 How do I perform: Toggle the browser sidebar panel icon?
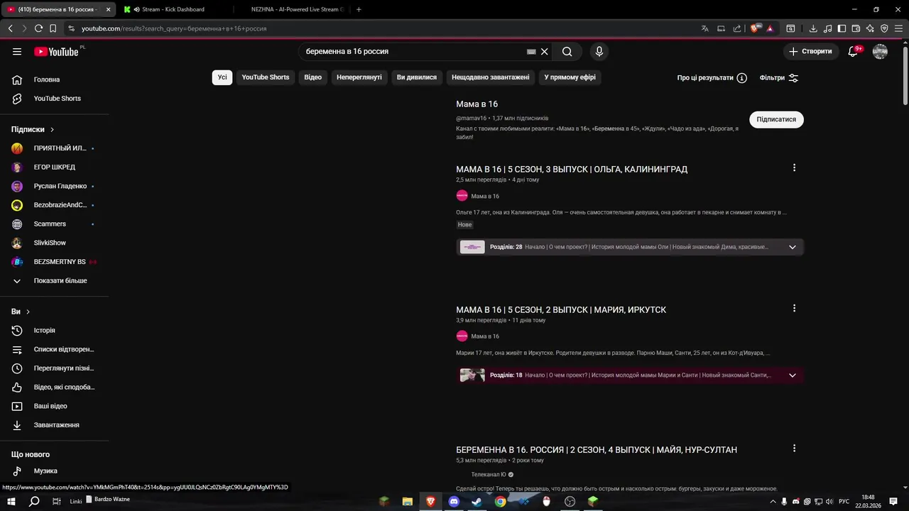tap(842, 28)
